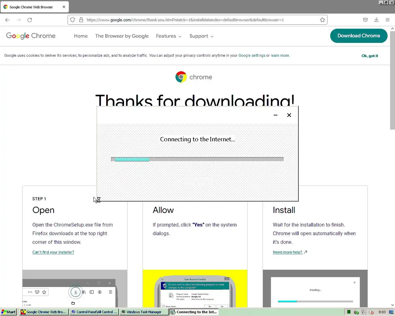Image resolution: width=395 pixels, height=316 pixels.
Task: Switch to Google Chrome Web Browser taskbar item
Action: pos(44,312)
